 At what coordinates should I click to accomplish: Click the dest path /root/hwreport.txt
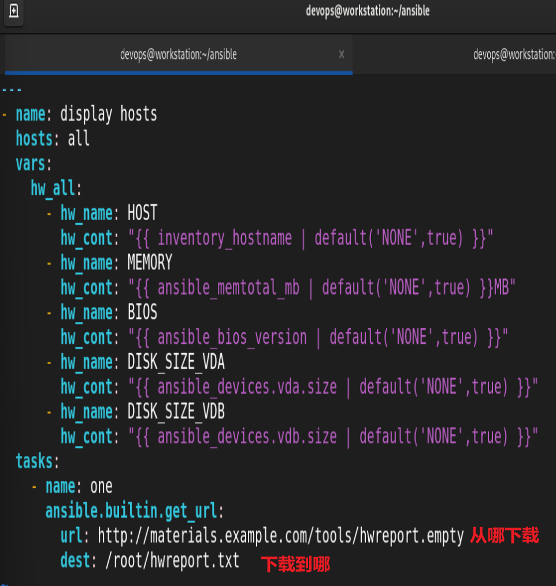tap(172, 561)
